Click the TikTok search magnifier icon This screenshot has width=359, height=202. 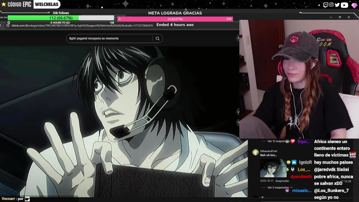(158, 38)
